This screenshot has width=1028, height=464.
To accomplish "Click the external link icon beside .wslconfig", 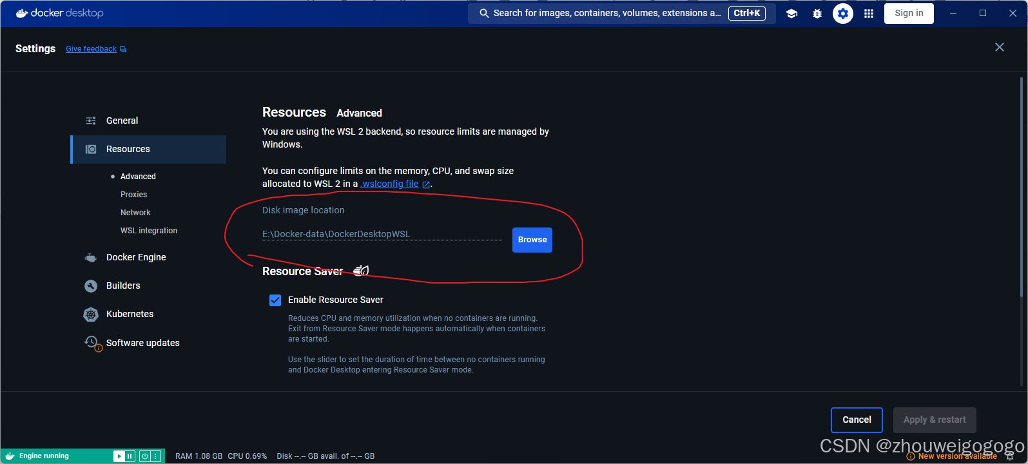I will [426, 184].
